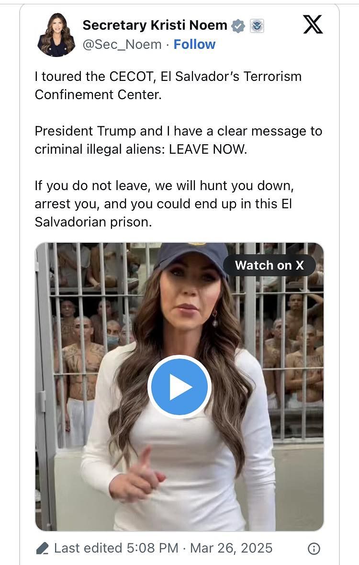Click the Watch on X button
Image resolution: width=359 pixels, height=565 pixels.
point(269,265)
